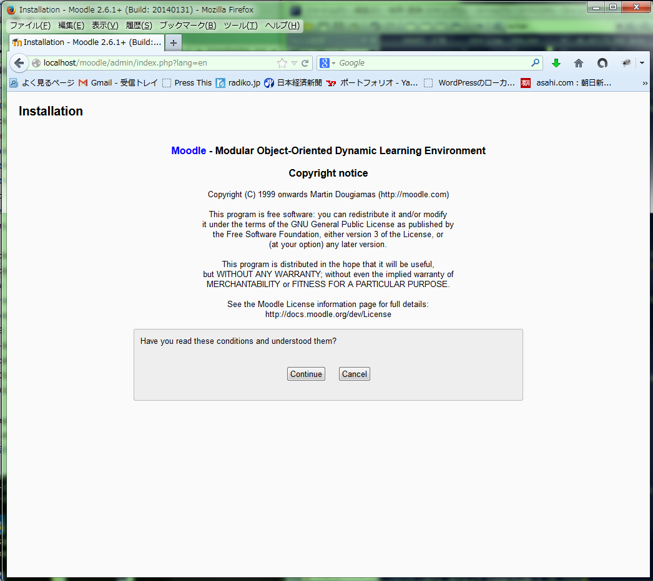Open the ブックマーク(B) menu
This screenshot has height=581, width=653.
(187, 26)
